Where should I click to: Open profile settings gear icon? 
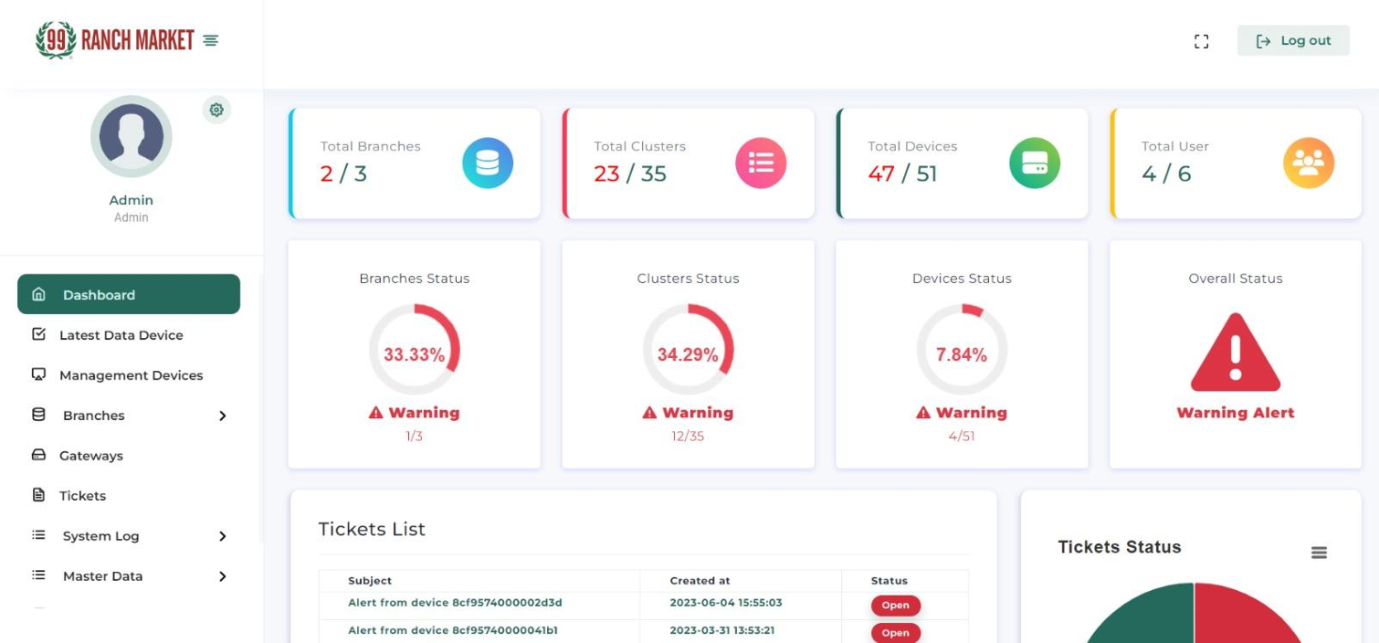(216, 110)
